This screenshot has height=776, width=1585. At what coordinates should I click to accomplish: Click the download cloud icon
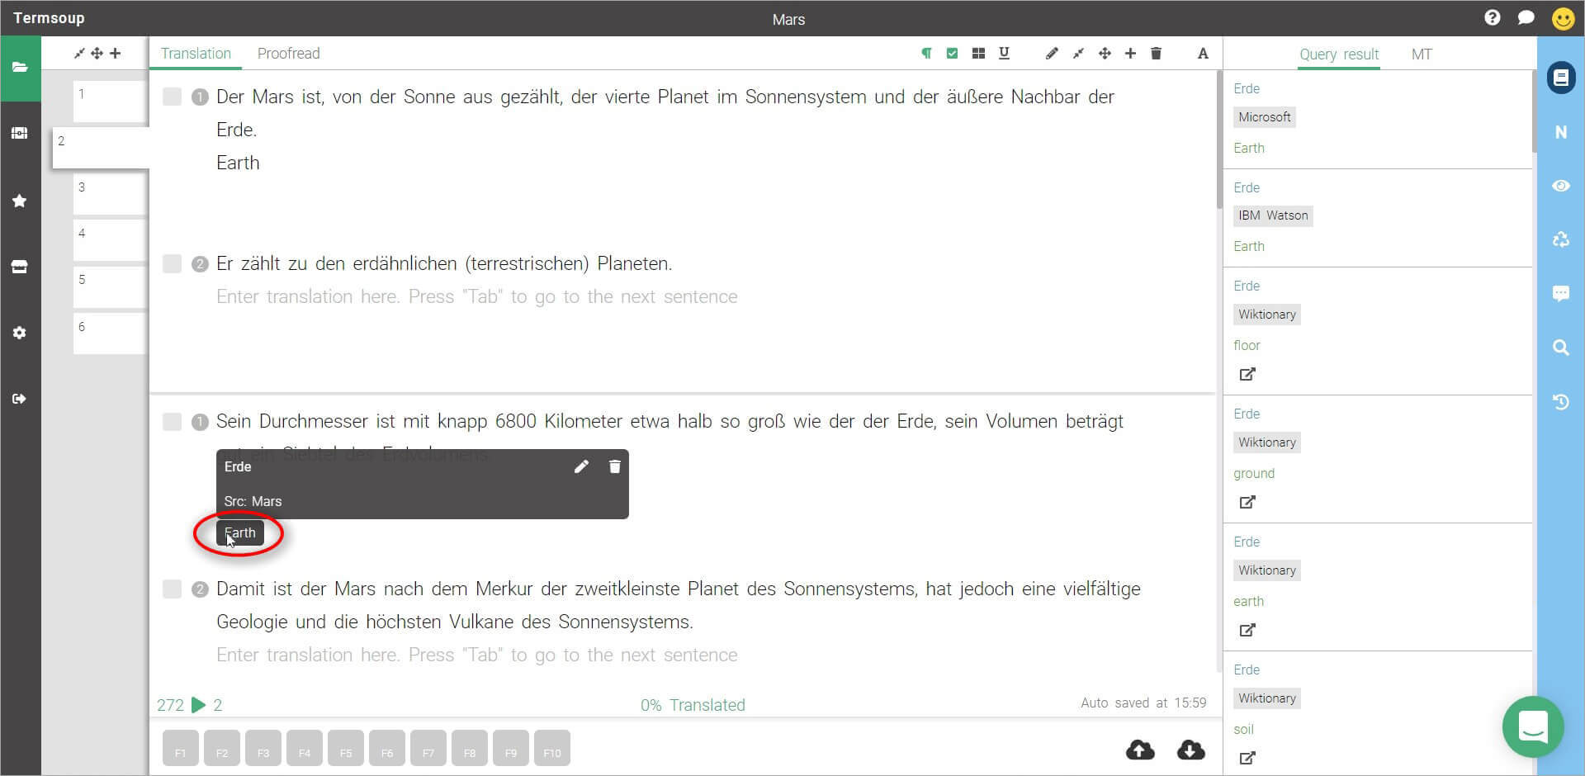coord(1190,750)
